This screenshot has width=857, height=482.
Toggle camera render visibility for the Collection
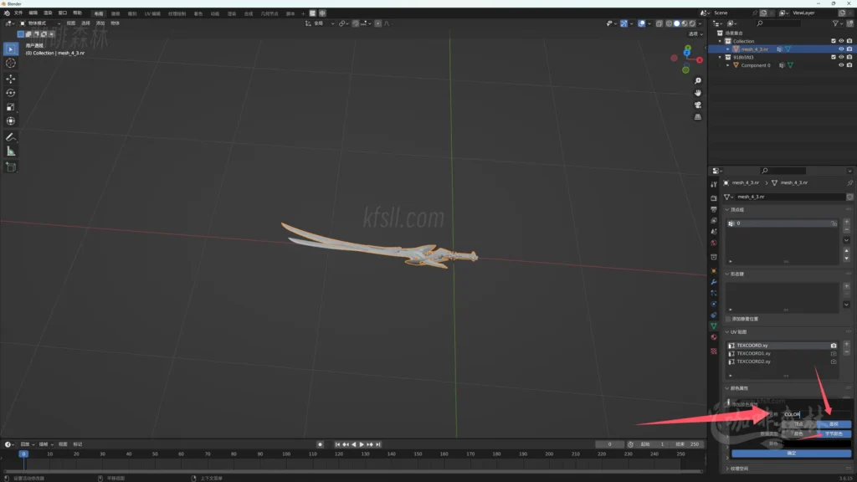849,40
